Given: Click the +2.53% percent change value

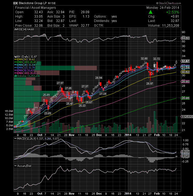Looking at the screenshot, I should click(173, 12).
